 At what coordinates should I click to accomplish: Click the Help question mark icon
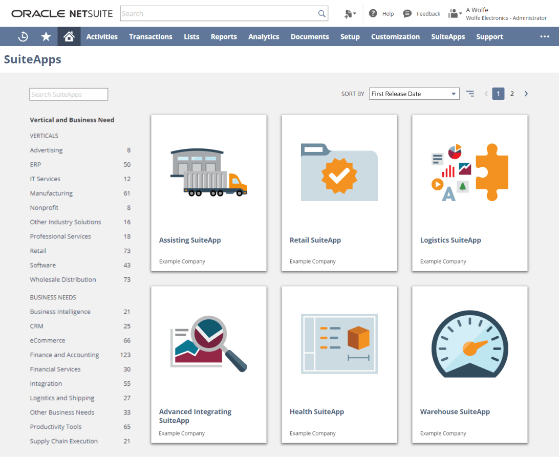pyautogui.click(x=373, y=13)
